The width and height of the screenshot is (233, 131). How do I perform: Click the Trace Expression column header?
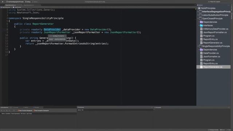pyautogui.click(x=15, y=114)
